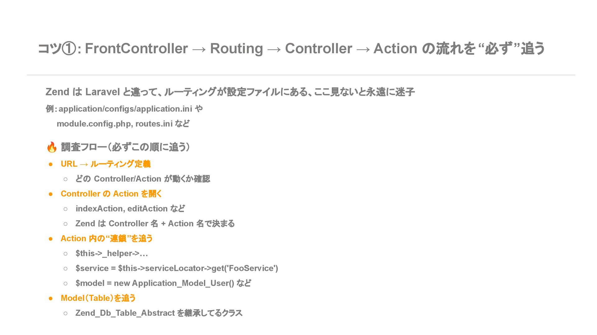The height and width of the screenshot is (335, 597).
Task: Select the 'Controller の Action を開く' heading
Action: pyautogui.click(x=111, y=194)
